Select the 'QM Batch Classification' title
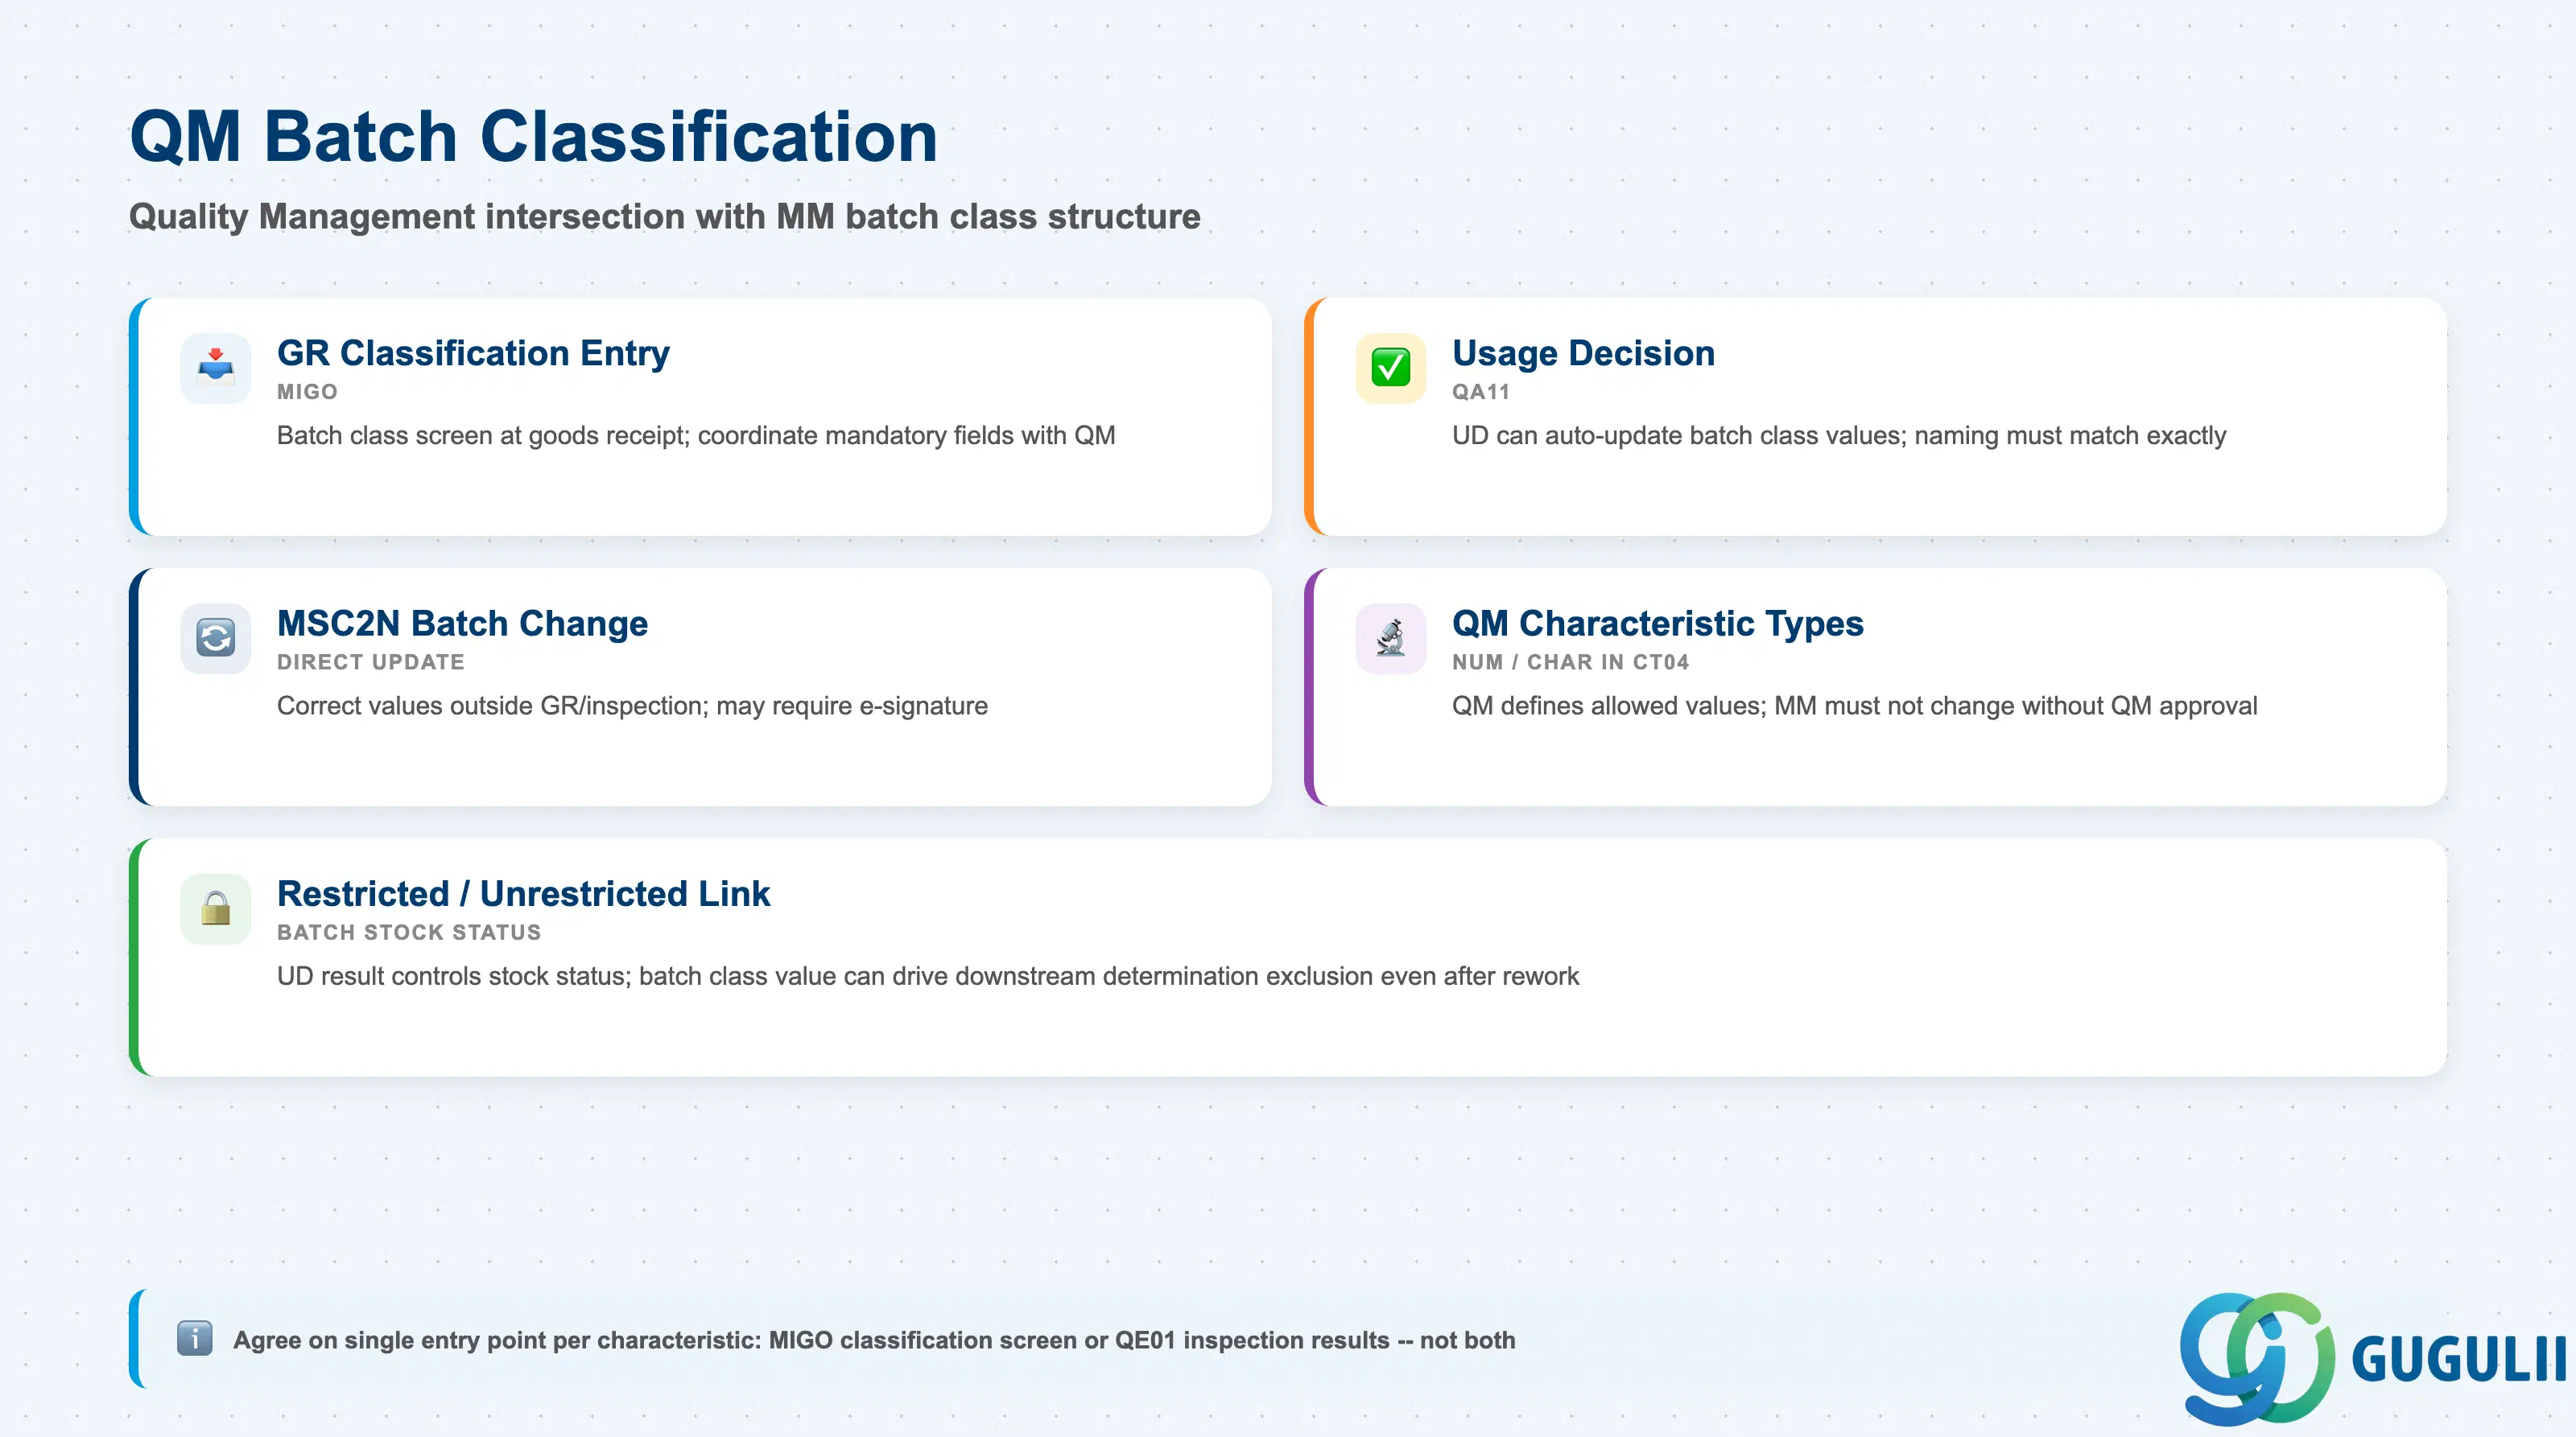The height and width of the screenshot is (1437, 2576). click(534, 136)
